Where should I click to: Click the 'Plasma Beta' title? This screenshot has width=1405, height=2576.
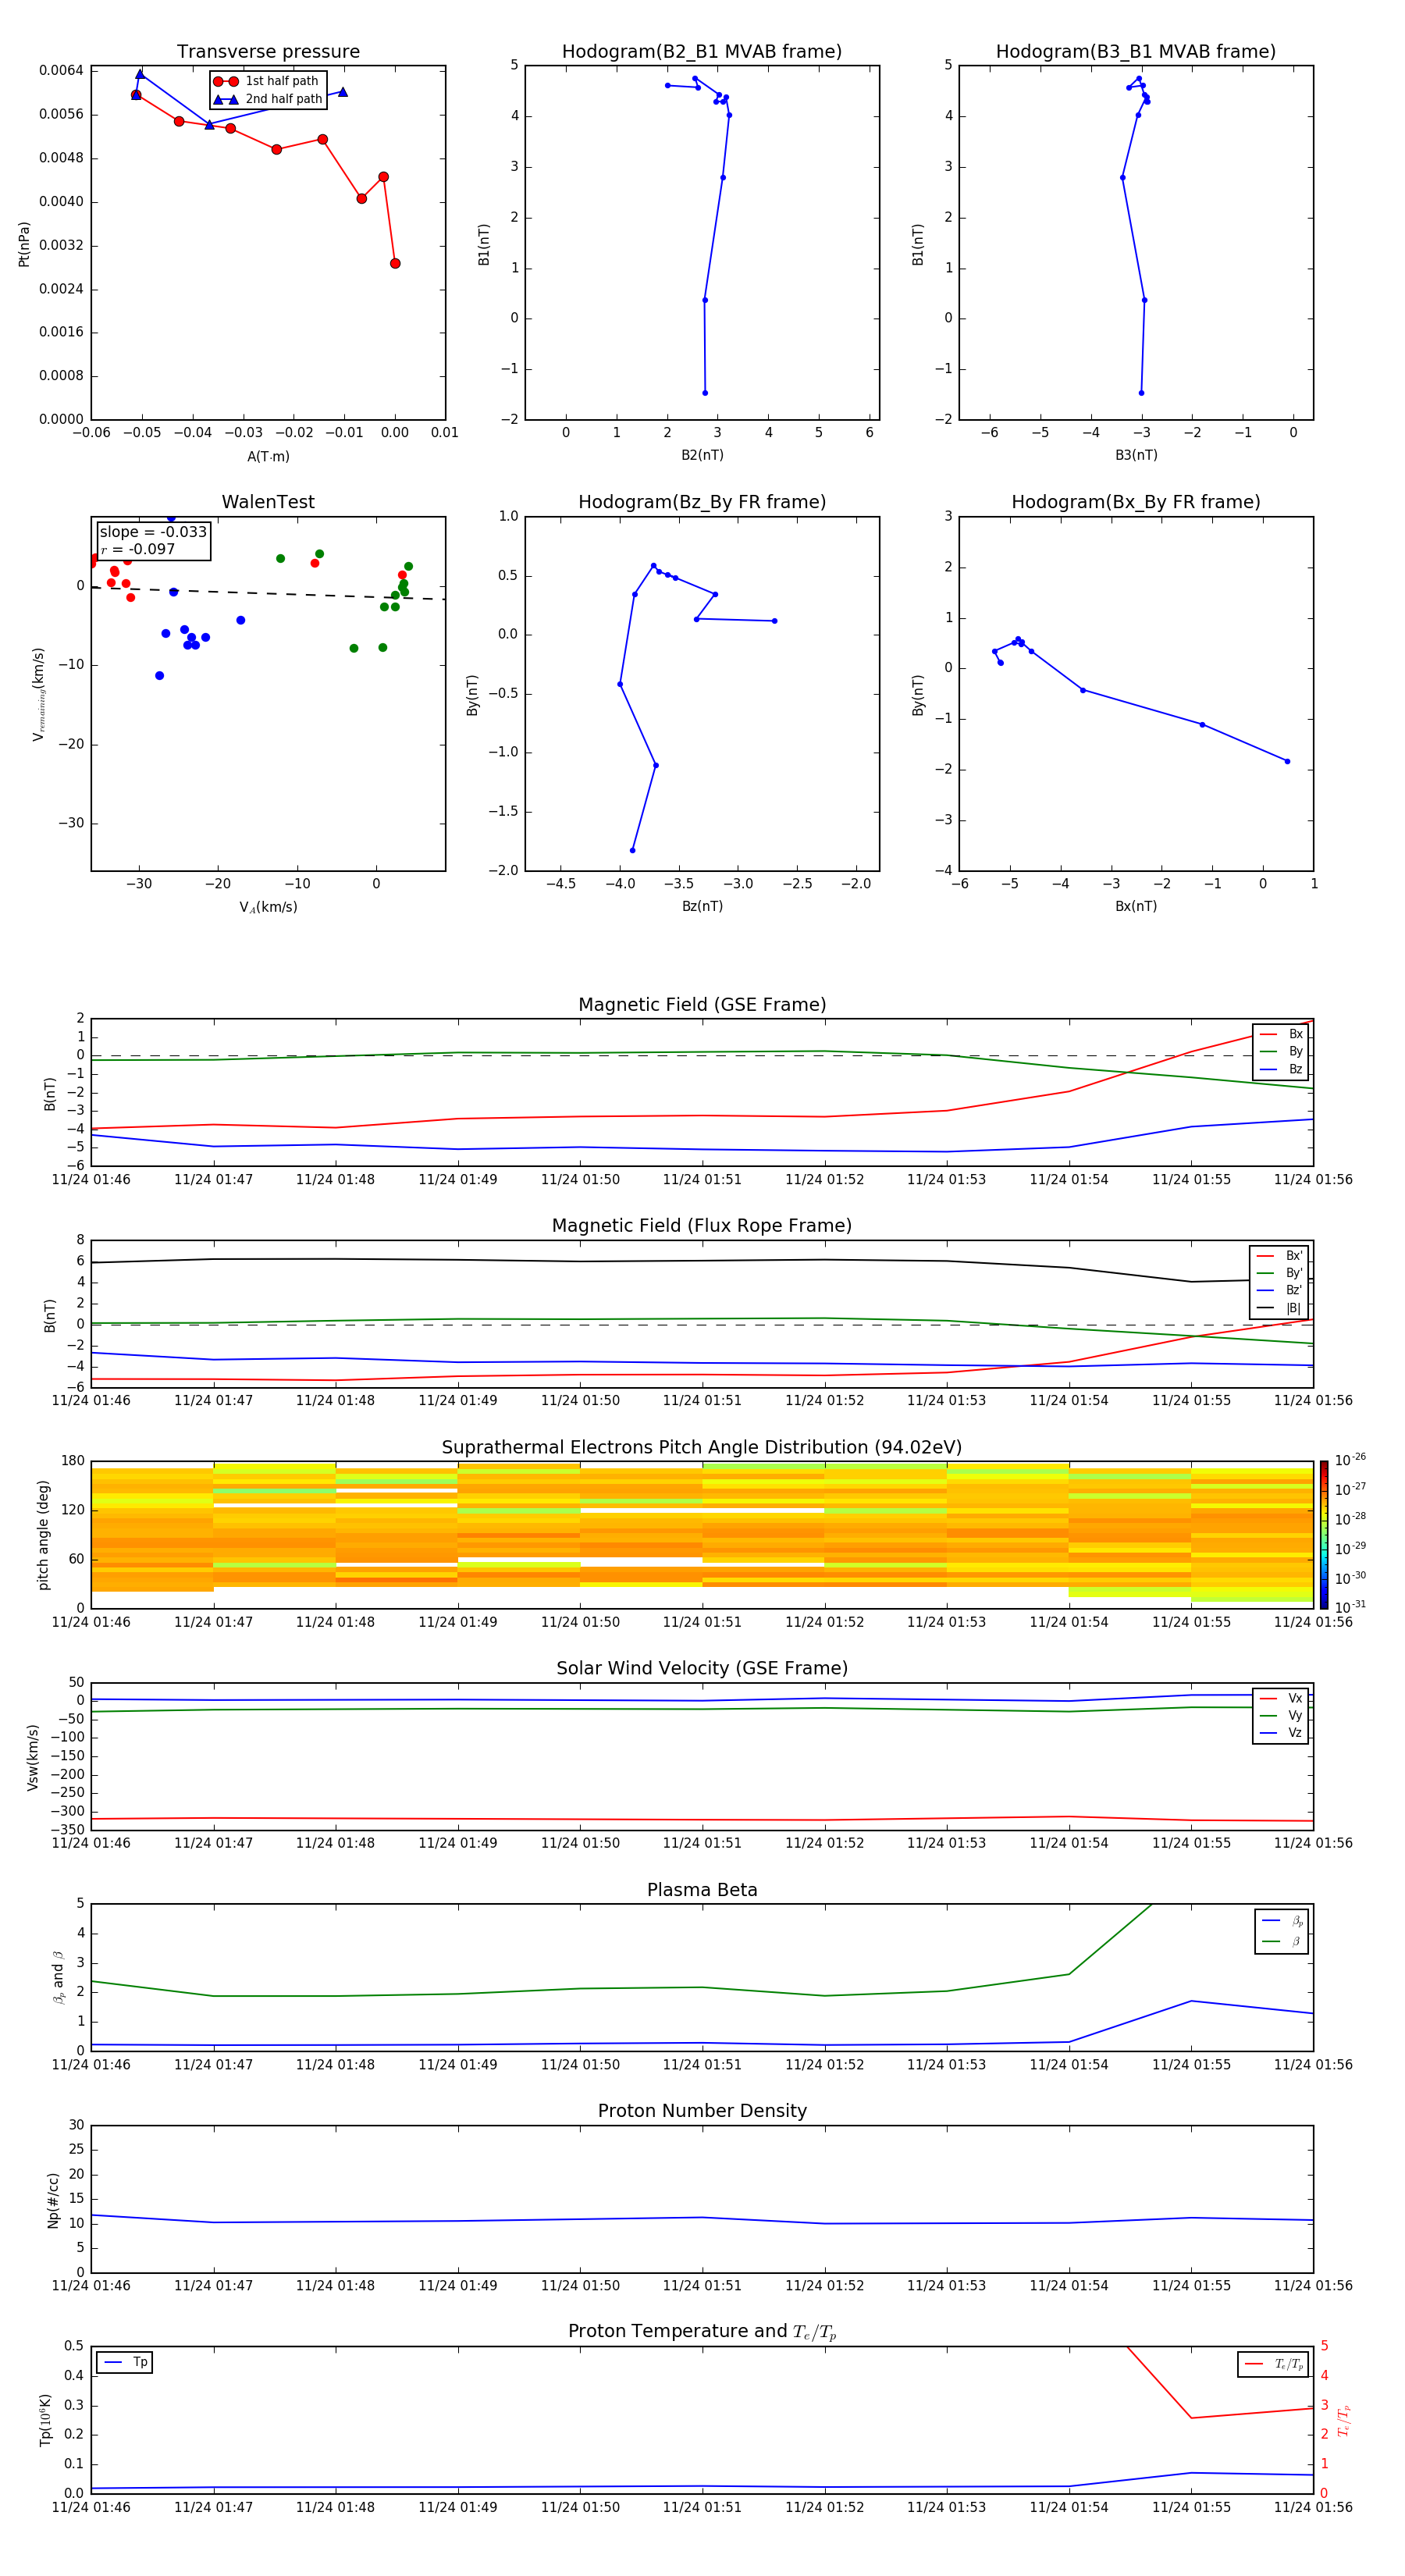coord(702,1891)
